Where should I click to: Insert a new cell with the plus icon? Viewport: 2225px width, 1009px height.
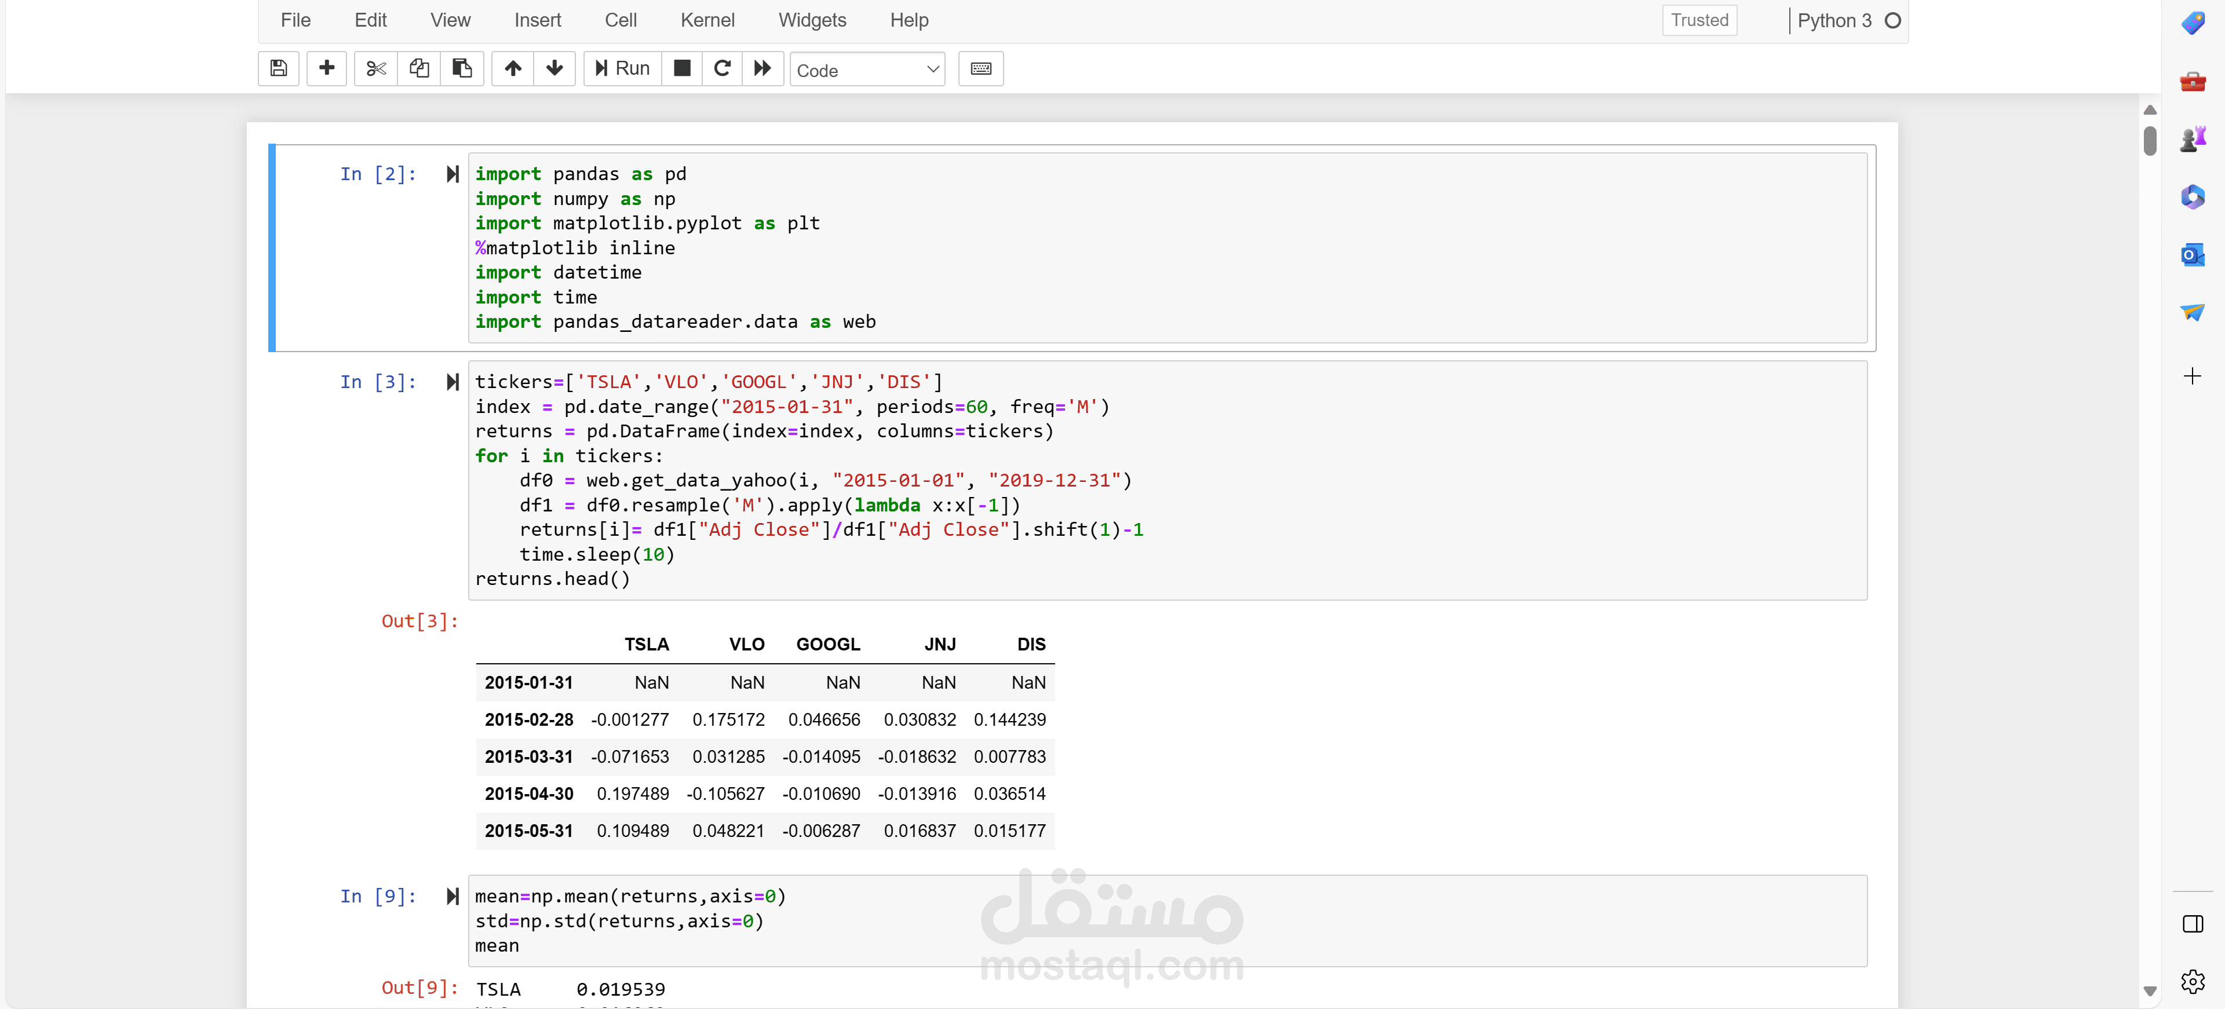click(326, 68)
